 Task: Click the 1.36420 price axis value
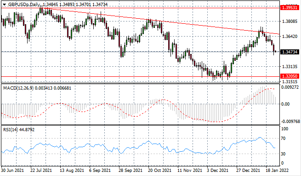[290, 36]
